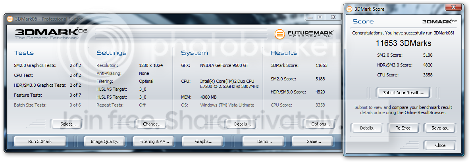
Task: Click the '0 of 7' Feature Tests count
Action: (x=75, y=95)
